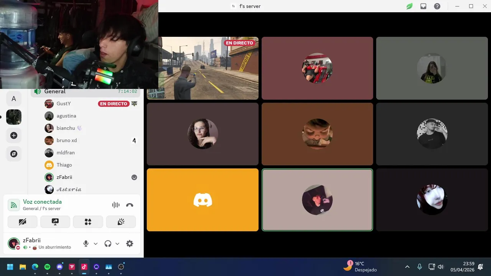Open system volume speaker tray icon
The width and height of the screenshot is (491, 276).
440,267
